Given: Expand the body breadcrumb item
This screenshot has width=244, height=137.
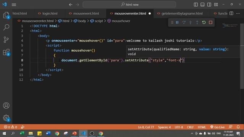Looking at the screenshot, I should (80, 21).
